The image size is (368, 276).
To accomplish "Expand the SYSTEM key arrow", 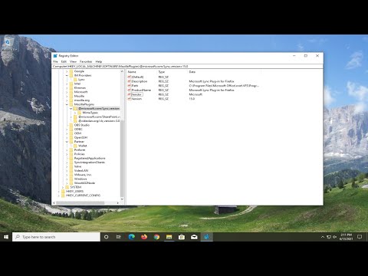I will [63, 187].
